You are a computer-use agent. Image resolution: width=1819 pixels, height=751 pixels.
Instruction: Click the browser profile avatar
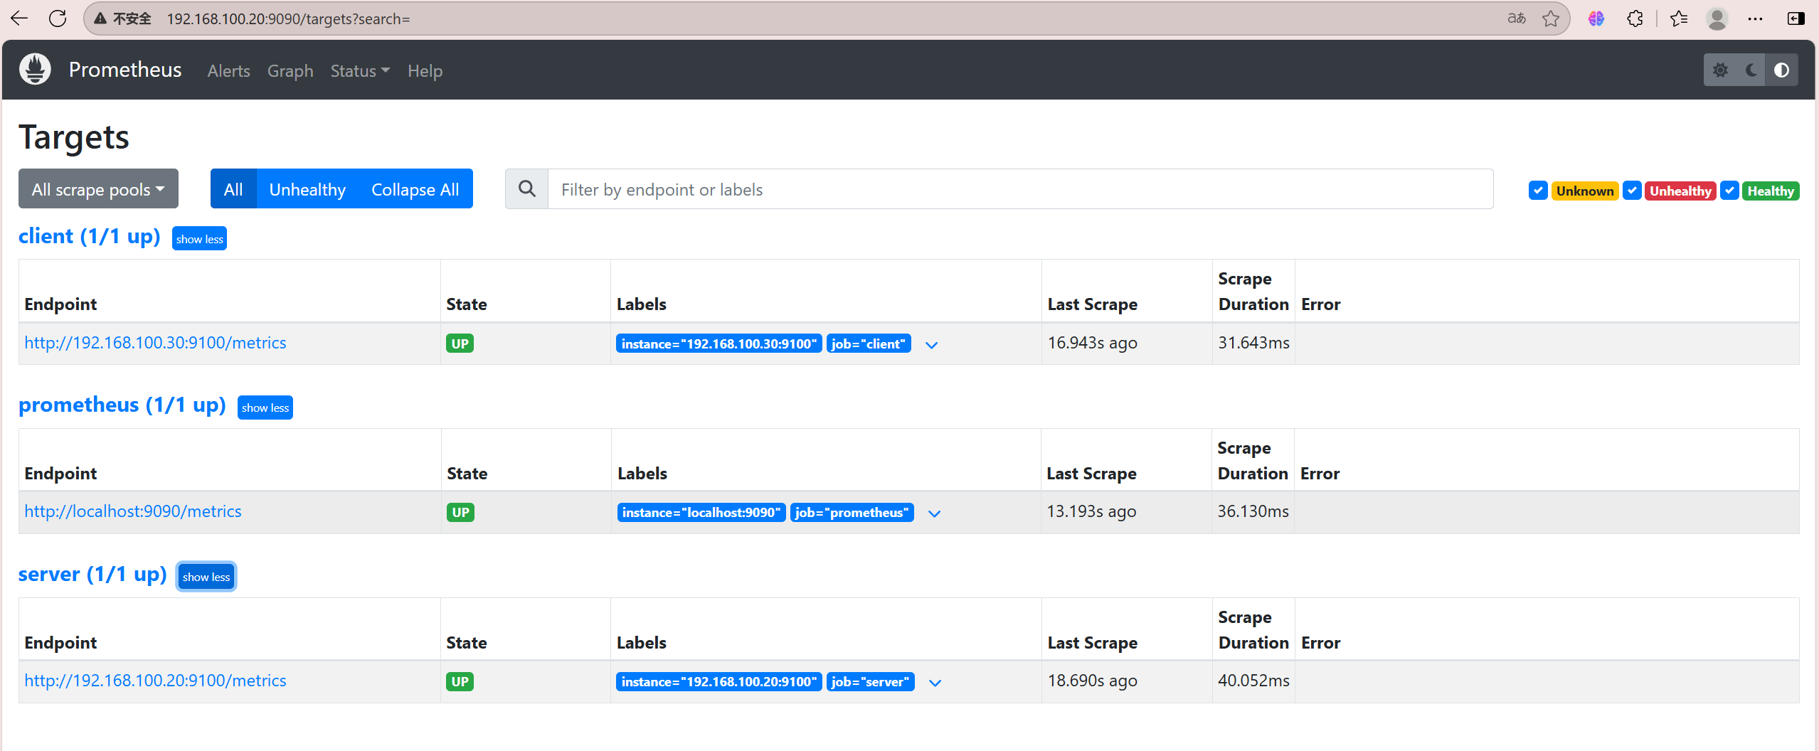1717,18
